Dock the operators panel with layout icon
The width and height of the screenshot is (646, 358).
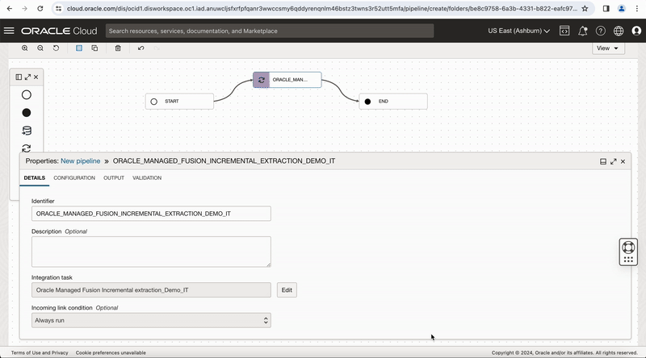tap(19, 77)
